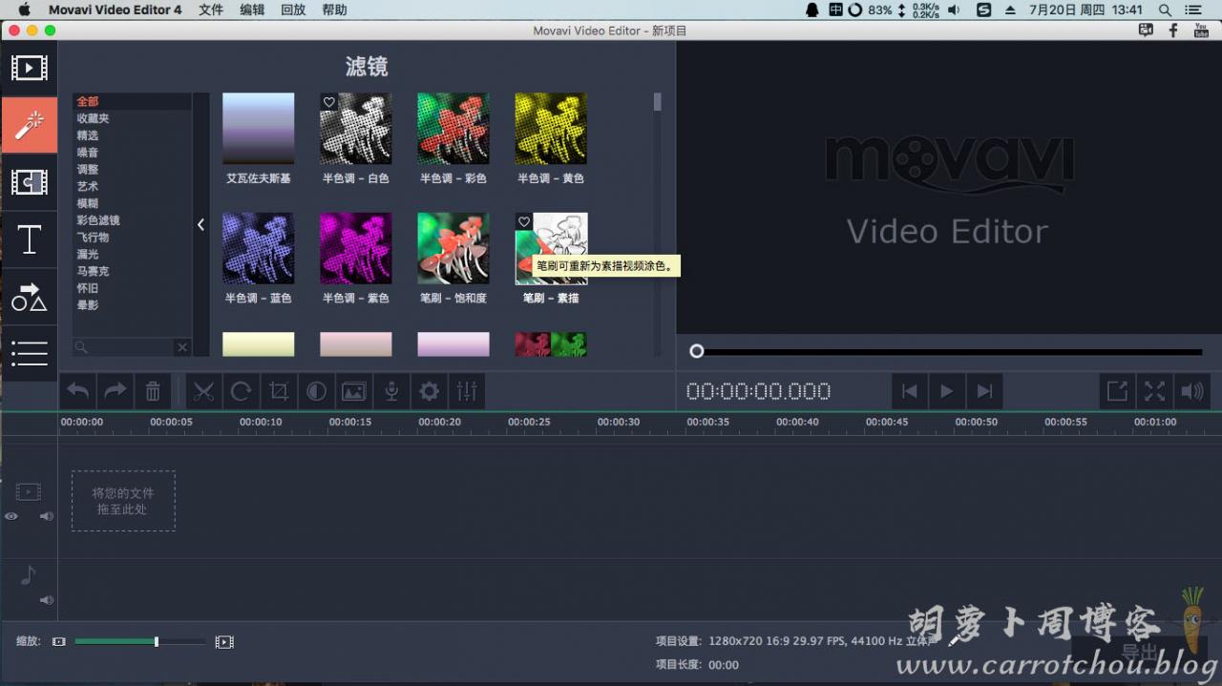The image size is (1222, 686).
Task: Click the preview volume speaker icon
Action: (x=1192, y=391)
